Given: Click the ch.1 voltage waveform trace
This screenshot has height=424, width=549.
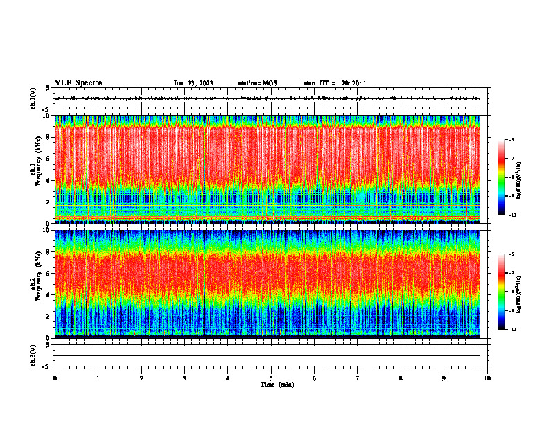Looking at the screenshot, I should [268, 98].
